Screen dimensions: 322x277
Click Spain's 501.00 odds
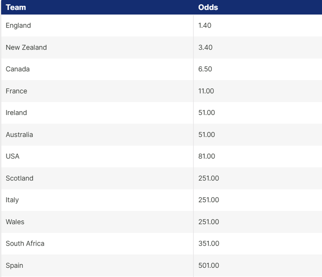[x=209, y=266]
